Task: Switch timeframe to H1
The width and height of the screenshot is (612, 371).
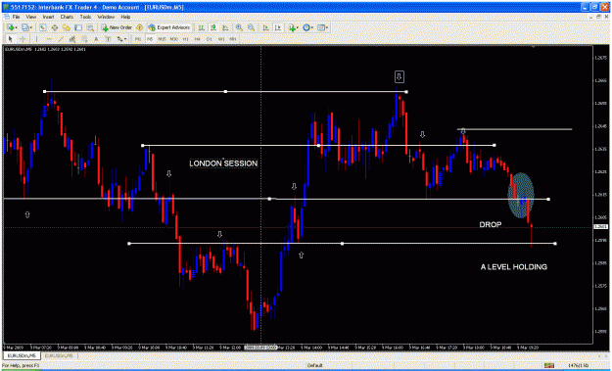Action: point(186,39)
